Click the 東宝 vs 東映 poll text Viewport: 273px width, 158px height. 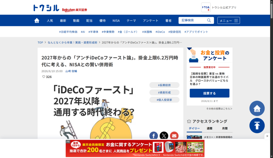(x=209, y=79)
